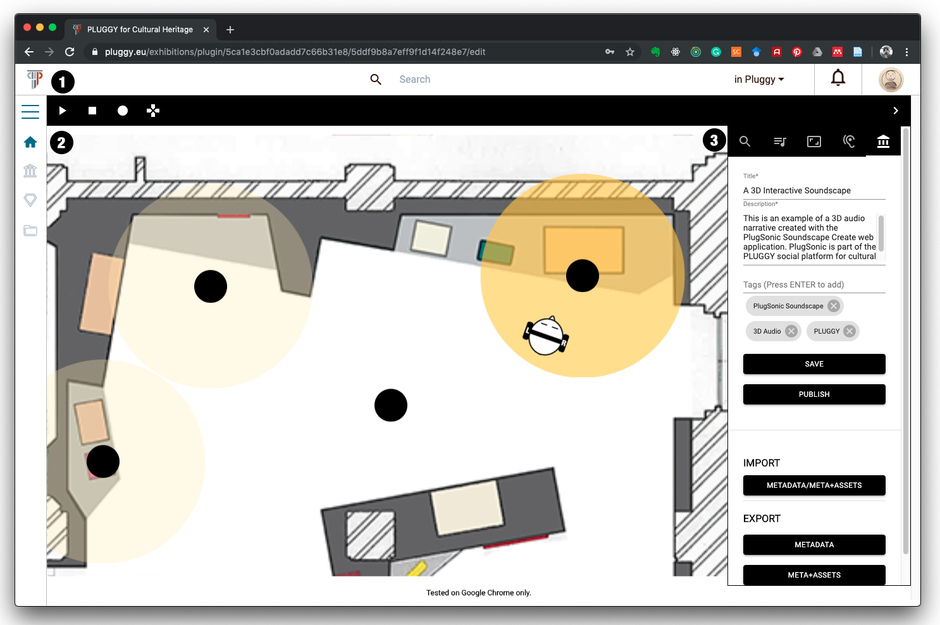Edit the Title field "A 3D Interactive Soundscape"

tap(814, 190)
